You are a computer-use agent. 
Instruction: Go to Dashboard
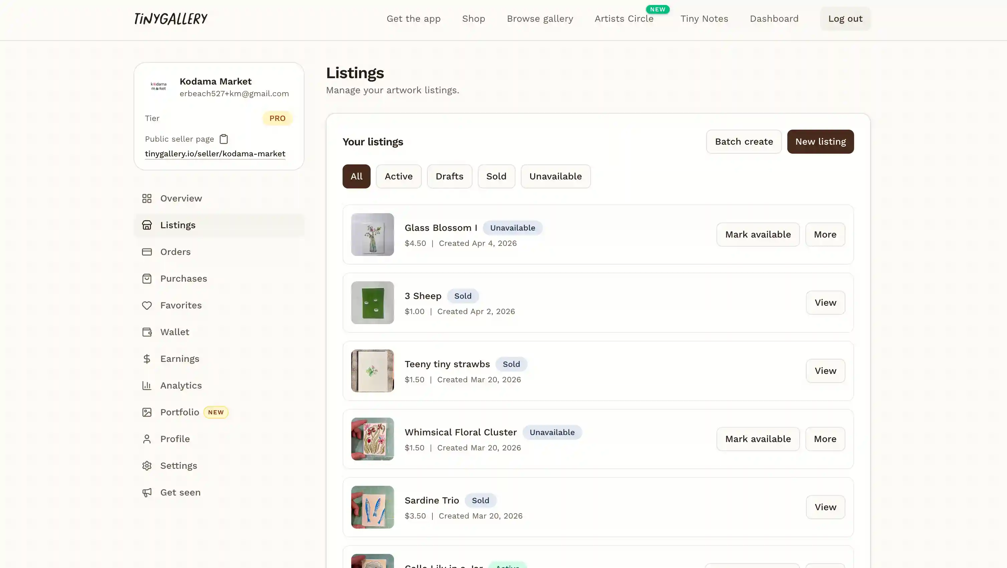pyautogui.click(x=774, y=19)
